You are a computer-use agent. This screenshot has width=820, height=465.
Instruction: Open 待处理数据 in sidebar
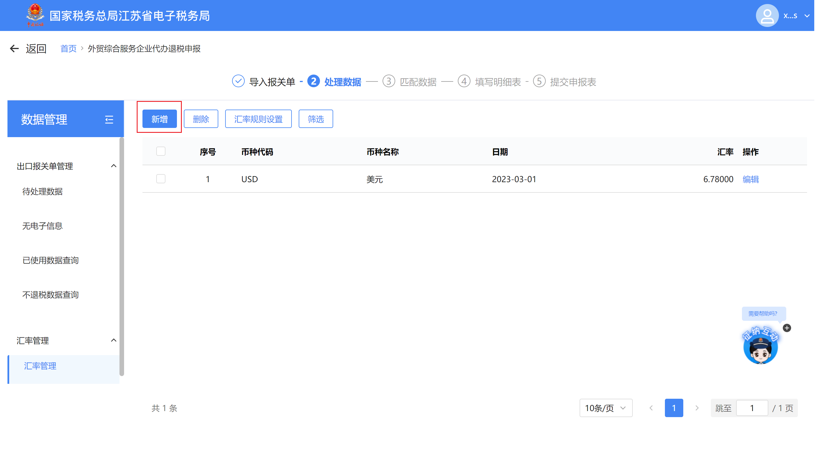pyautogui.click(x=43, y=192)
